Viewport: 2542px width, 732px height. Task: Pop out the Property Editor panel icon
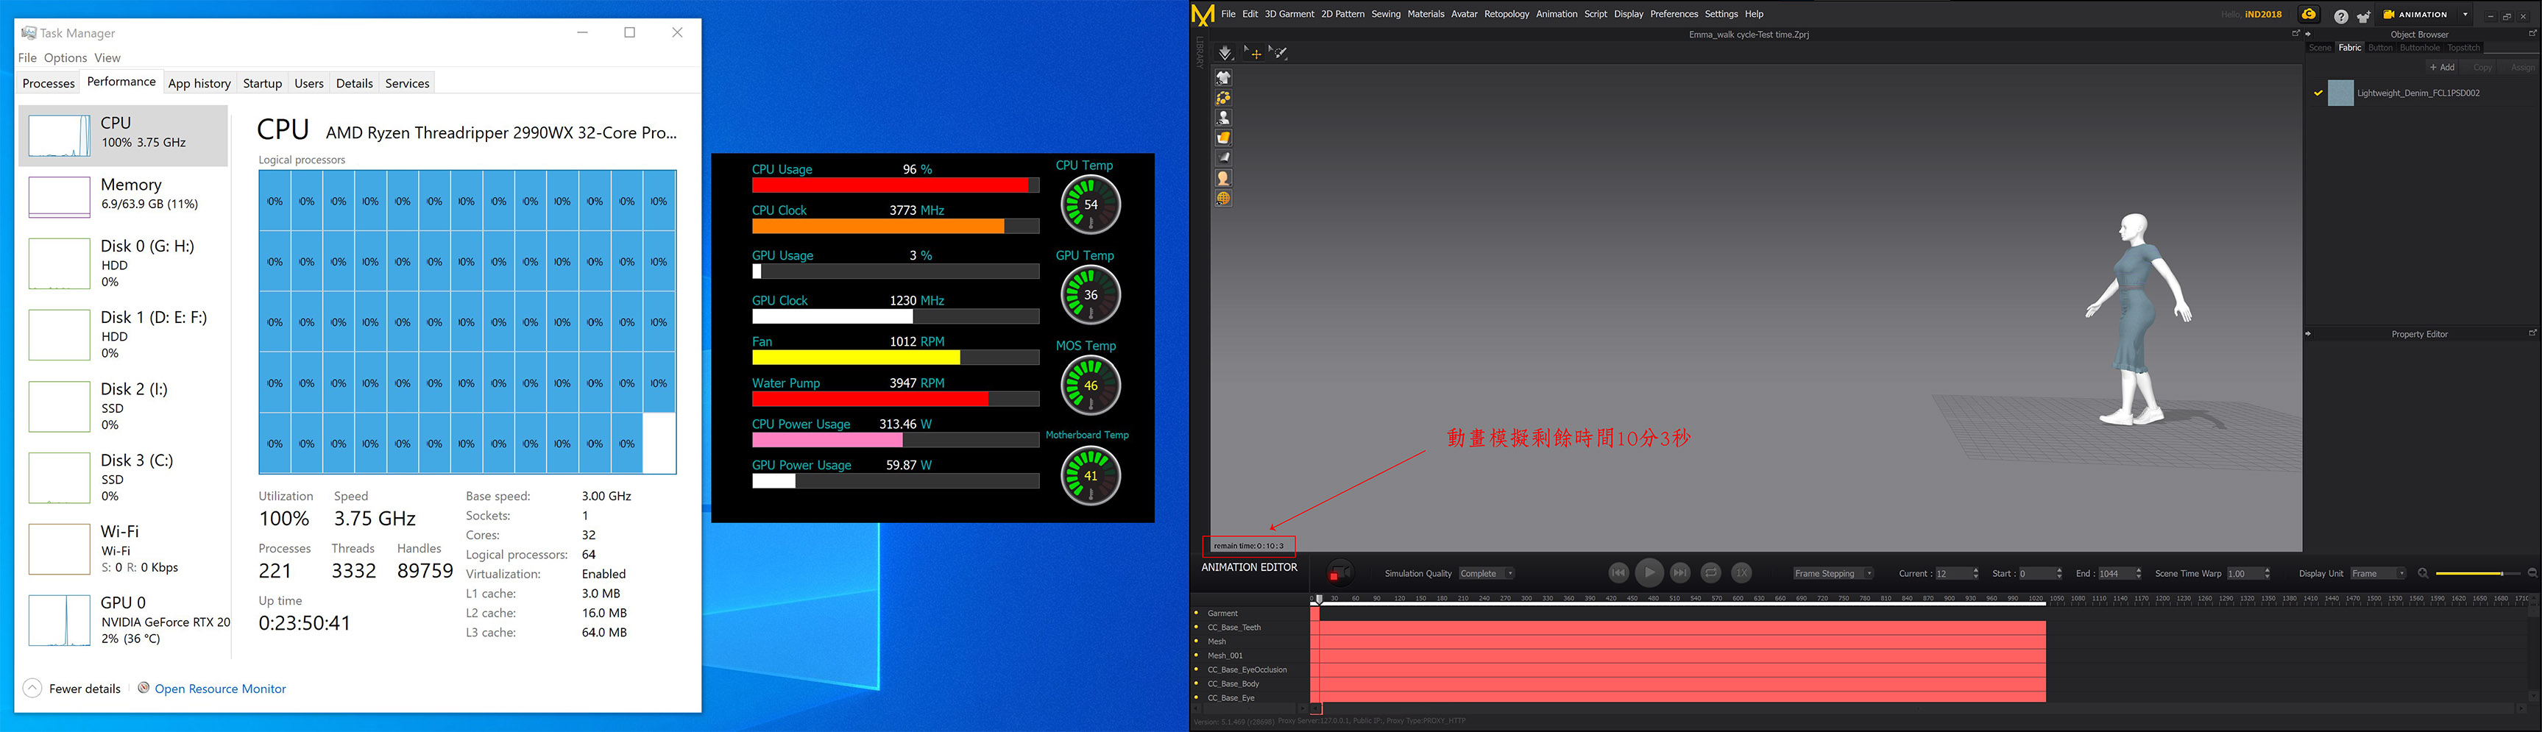tap(2532, 333)
